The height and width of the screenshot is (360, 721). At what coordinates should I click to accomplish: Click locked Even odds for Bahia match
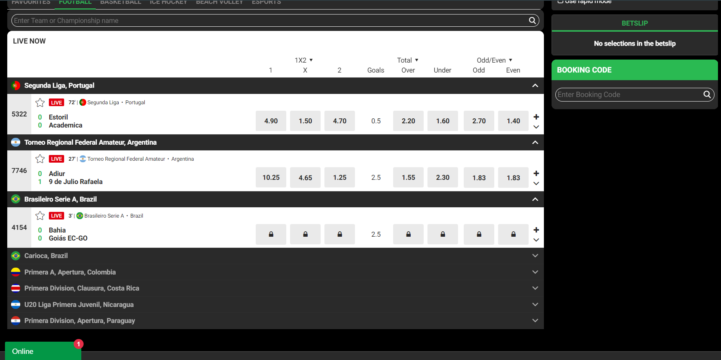[513, 234]
